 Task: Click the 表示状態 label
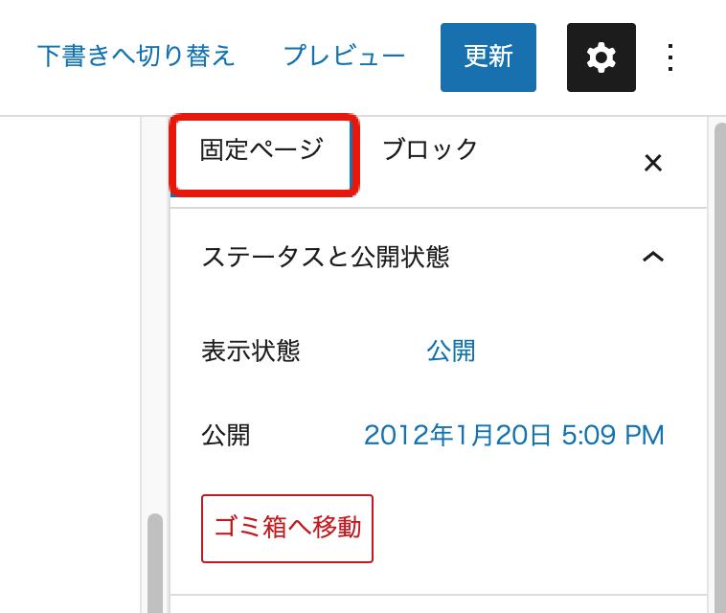tap(251, 352)
